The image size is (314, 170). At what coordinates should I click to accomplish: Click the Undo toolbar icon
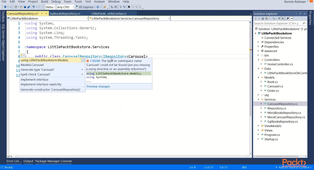33,7
